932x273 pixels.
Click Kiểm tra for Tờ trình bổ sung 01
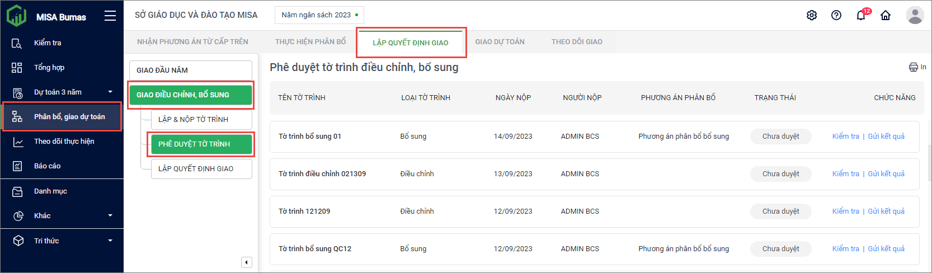coord(845,136)
